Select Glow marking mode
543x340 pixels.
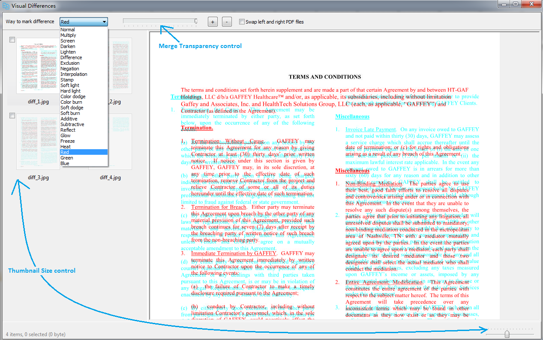click(x=84, y=135)
